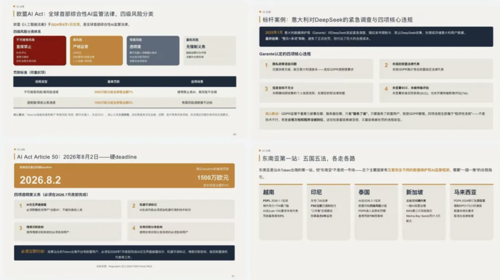Click page number 41 on the deadline slide
The height and width of the screenshot is (280, 500).
pyautogui.click(x=233, y=277)
